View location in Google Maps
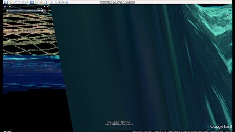Viewport: 235px width, 132px height. (63, 3)
